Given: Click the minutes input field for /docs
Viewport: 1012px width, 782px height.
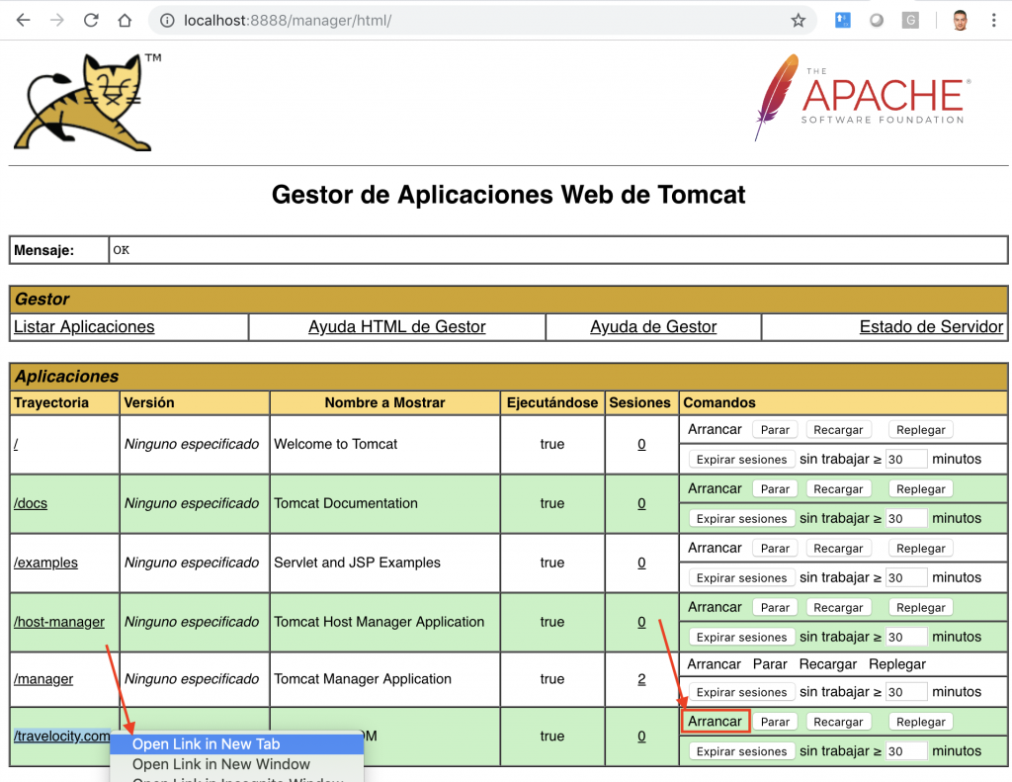Looking at the screenshot, I should pyautogui.click(x=906, y=518).
